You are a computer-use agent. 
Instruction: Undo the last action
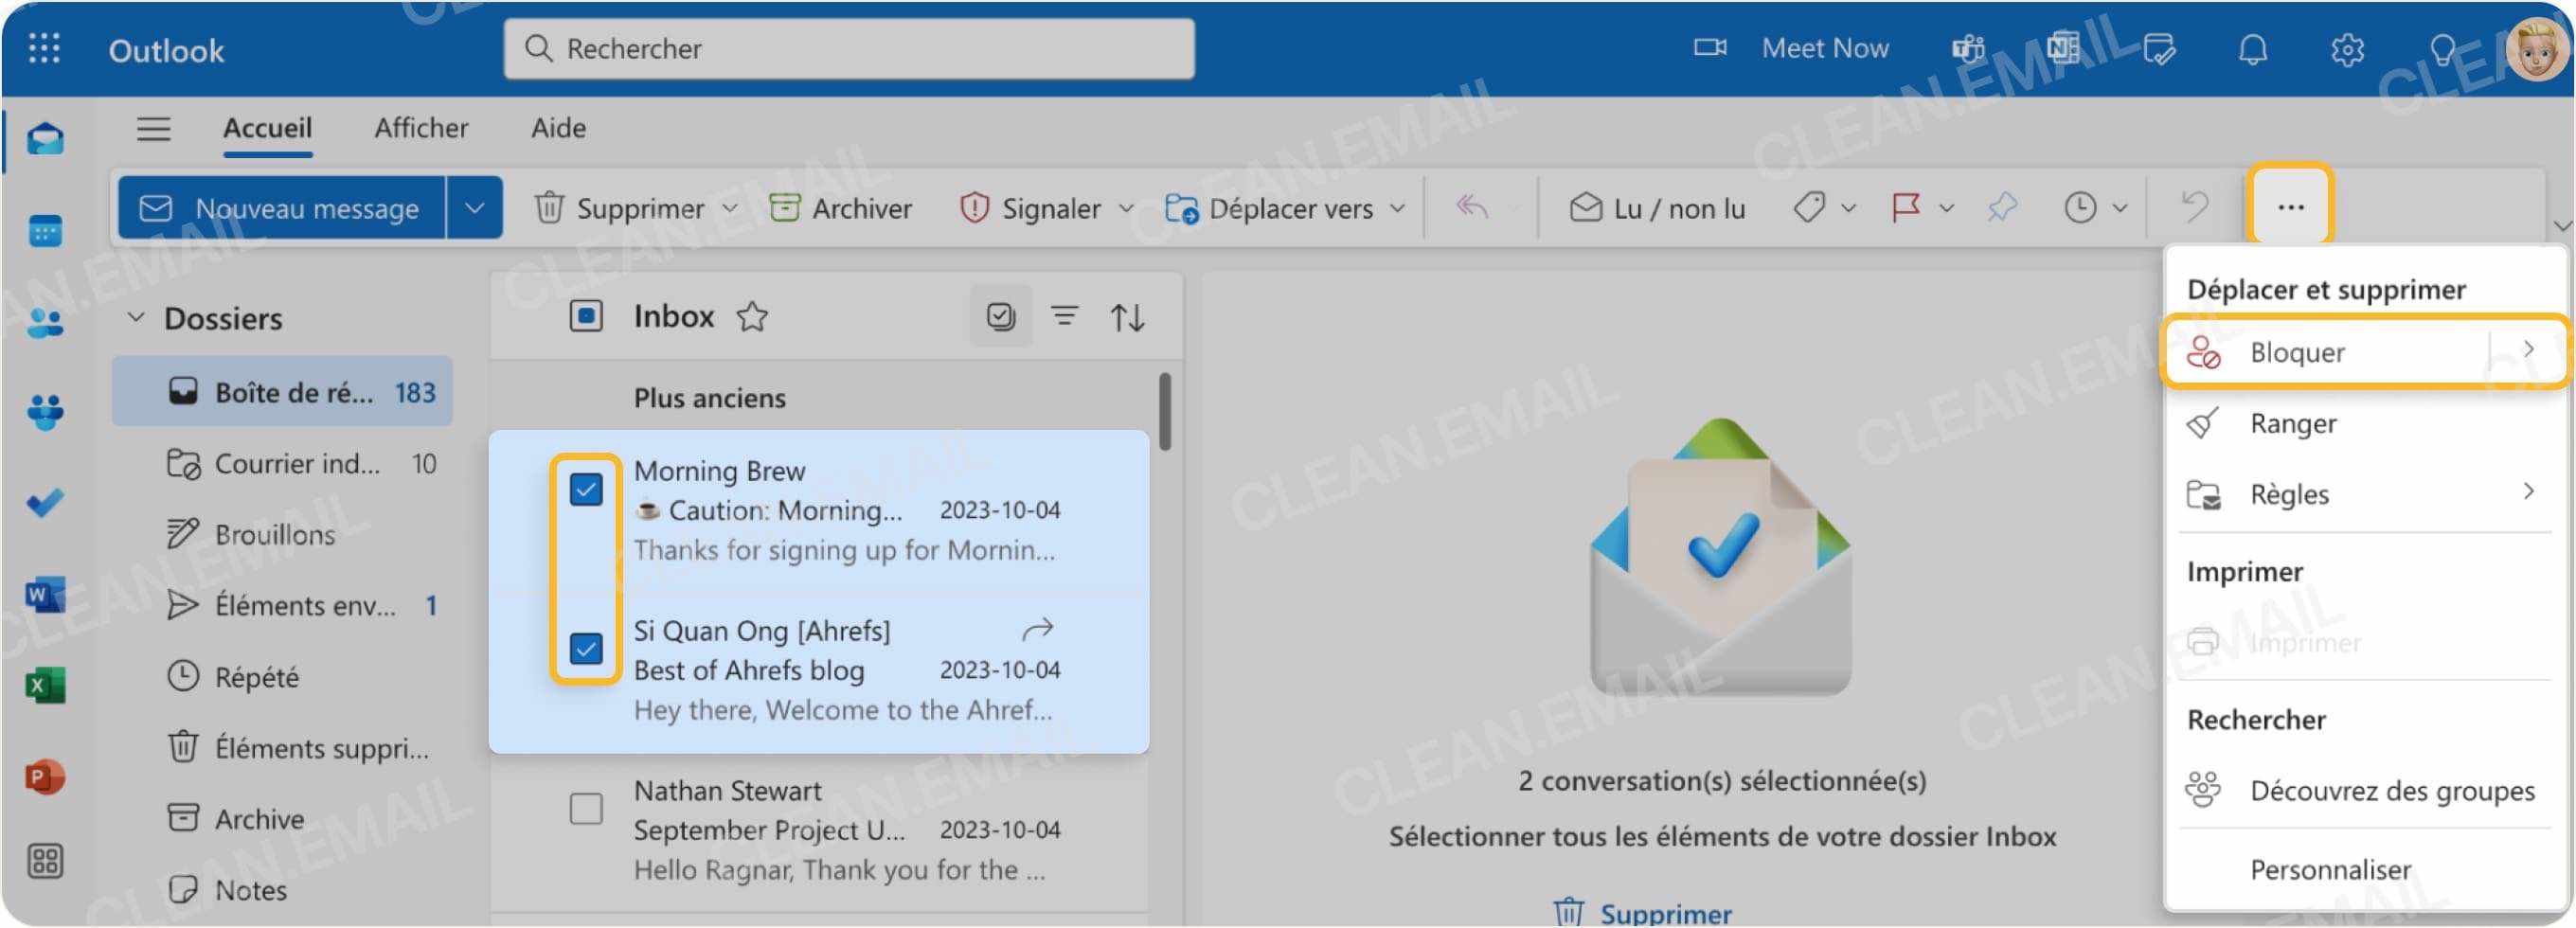(2194, 207)
